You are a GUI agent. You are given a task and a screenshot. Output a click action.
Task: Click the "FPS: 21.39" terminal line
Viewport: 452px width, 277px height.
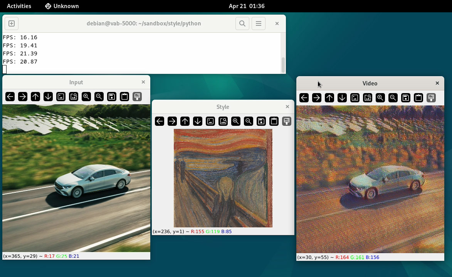(x=20, y=53)
